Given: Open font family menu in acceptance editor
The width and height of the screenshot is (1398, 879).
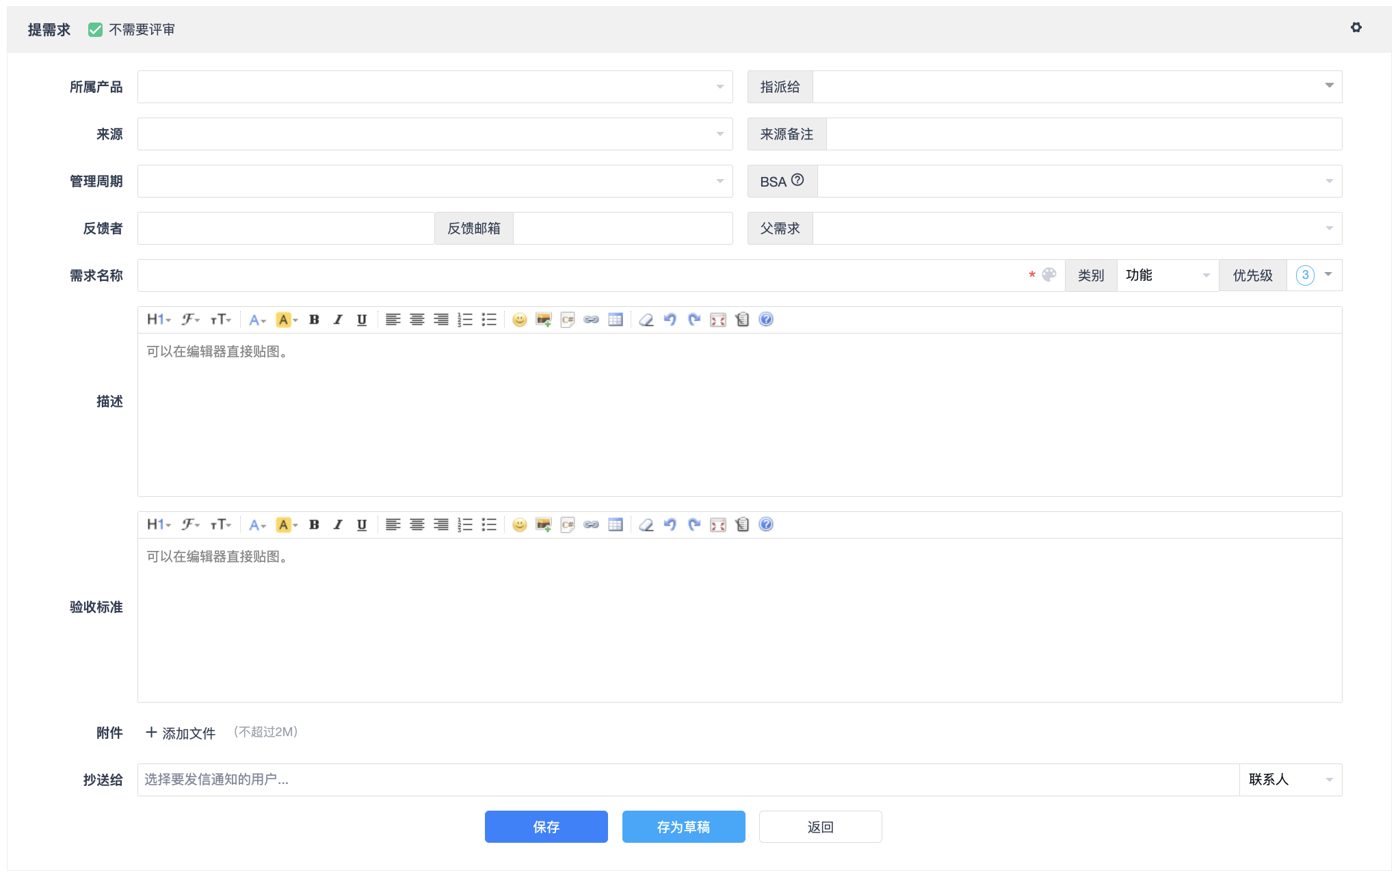Looking at the screenshot, I should 190,524.
